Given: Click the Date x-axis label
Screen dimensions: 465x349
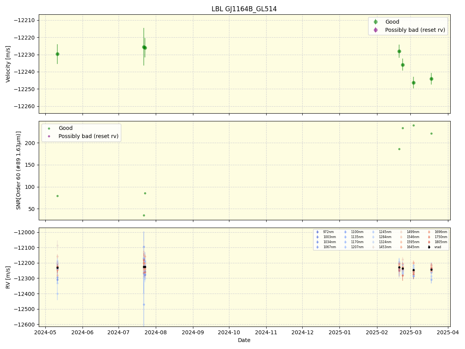Looking at the screenshot, I should (244, 340).
